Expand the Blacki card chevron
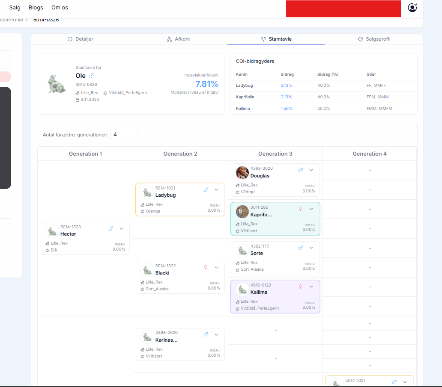Screen dimensions: 442x387 (216, 267)
